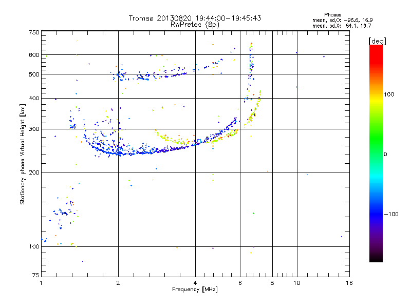
Task: Click the x-axis tick label '2'
Action: click(118, 283)
